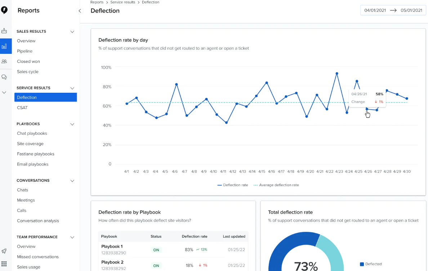The height and width of the screenshot is (271, 428).
Task: Open Team Performance Overview report
Action: (26, 247)
